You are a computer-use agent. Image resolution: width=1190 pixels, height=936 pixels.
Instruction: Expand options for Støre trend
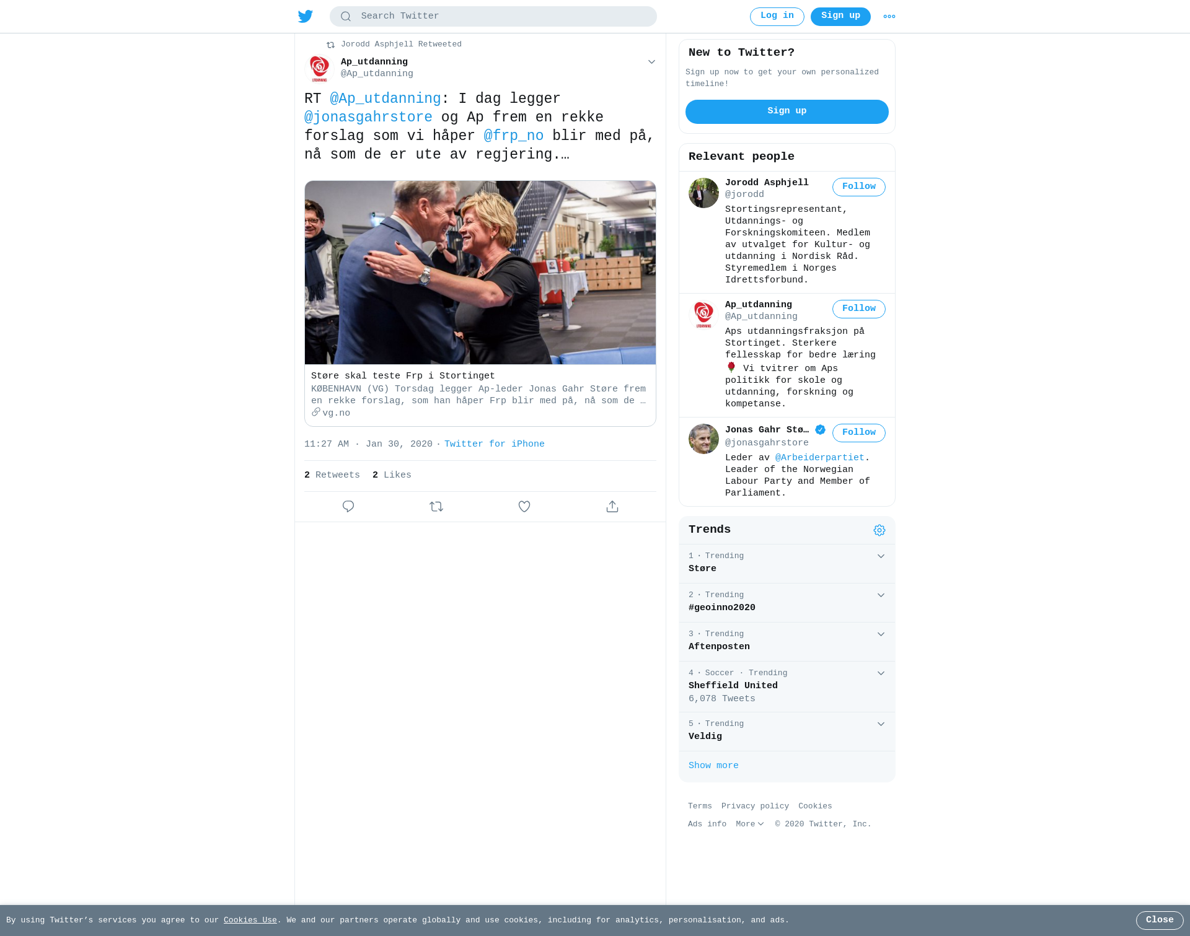click(881, 556)
